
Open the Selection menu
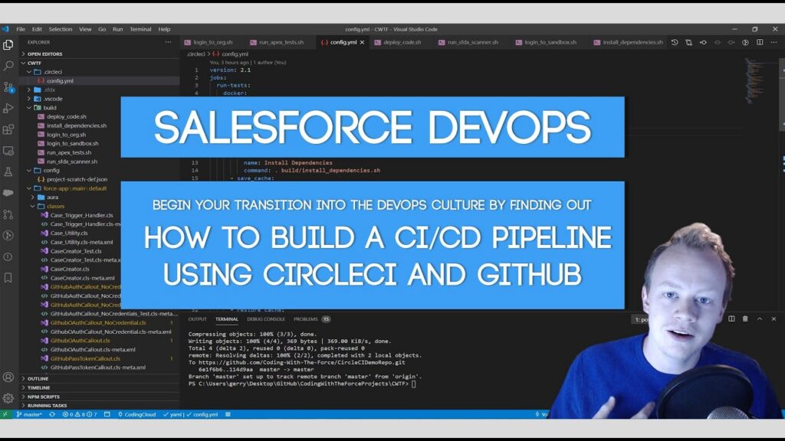point(61,29)
